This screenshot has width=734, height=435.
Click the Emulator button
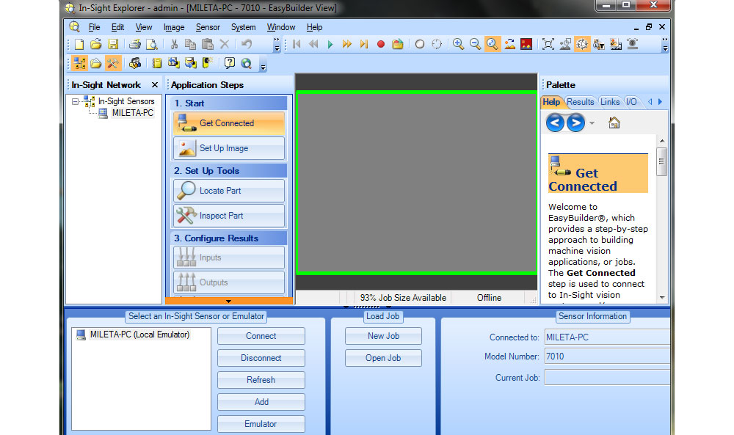pos(261,424)
